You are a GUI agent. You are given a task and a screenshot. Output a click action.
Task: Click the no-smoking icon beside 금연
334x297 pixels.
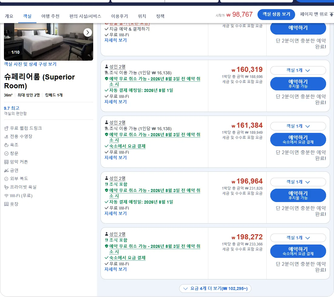(x=6, y=170)
